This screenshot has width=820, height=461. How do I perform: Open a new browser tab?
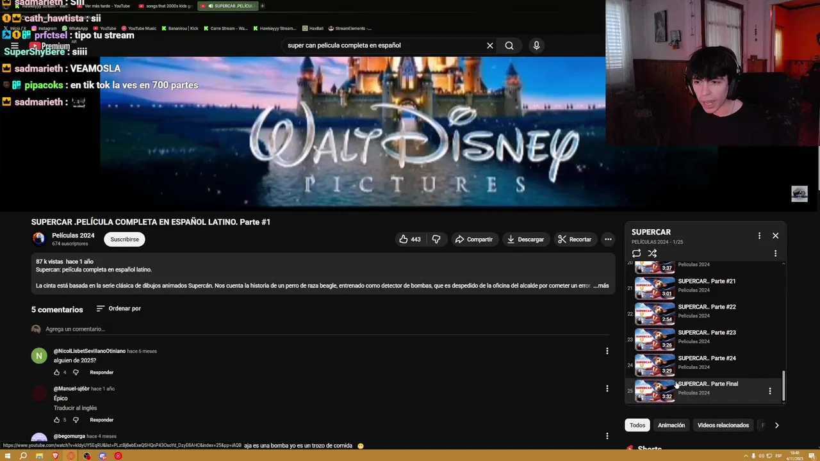263,6
